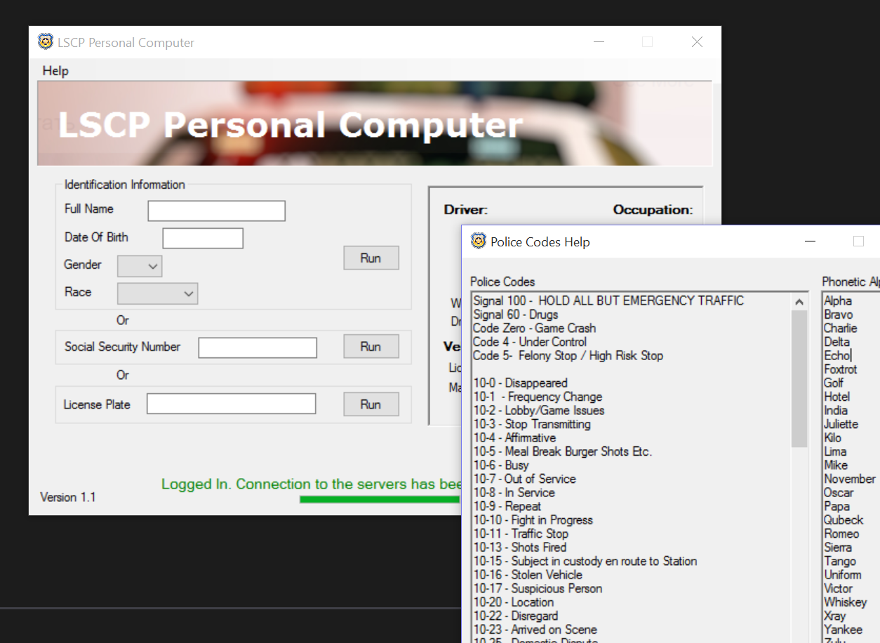Minimize the Police Codes Help window
The image size is (880, 643).
pyautogui.click(x=811, y=241)
